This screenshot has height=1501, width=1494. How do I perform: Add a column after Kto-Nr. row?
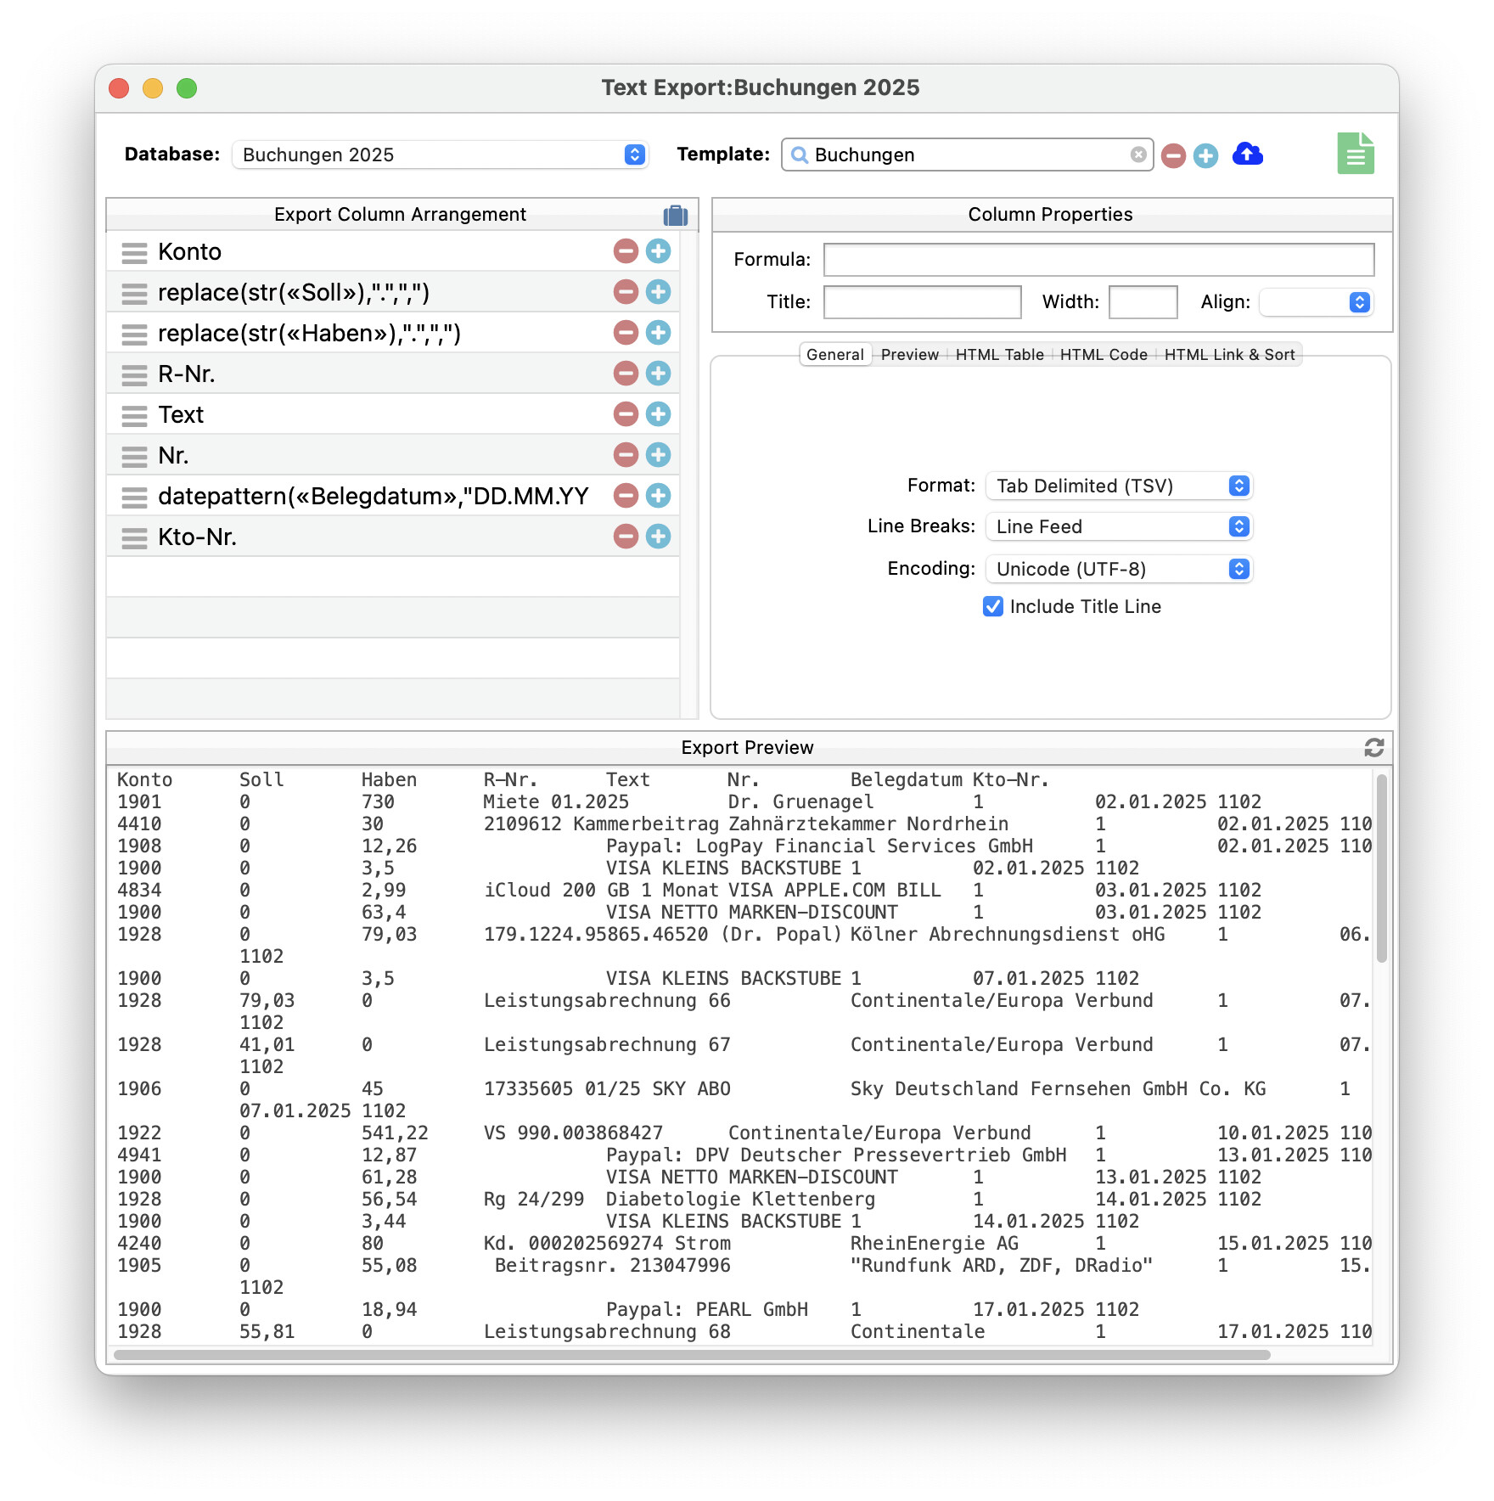(658, 537)
